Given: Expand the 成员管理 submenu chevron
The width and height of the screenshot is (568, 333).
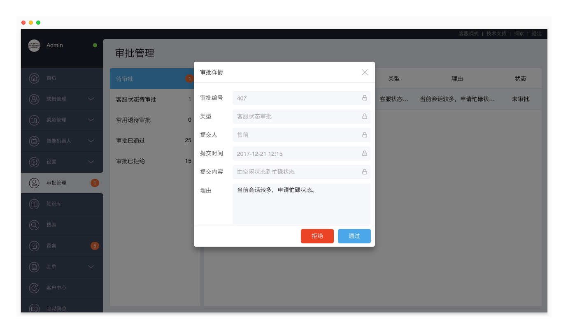Looking at the screenshot, I should click(91, 99).
